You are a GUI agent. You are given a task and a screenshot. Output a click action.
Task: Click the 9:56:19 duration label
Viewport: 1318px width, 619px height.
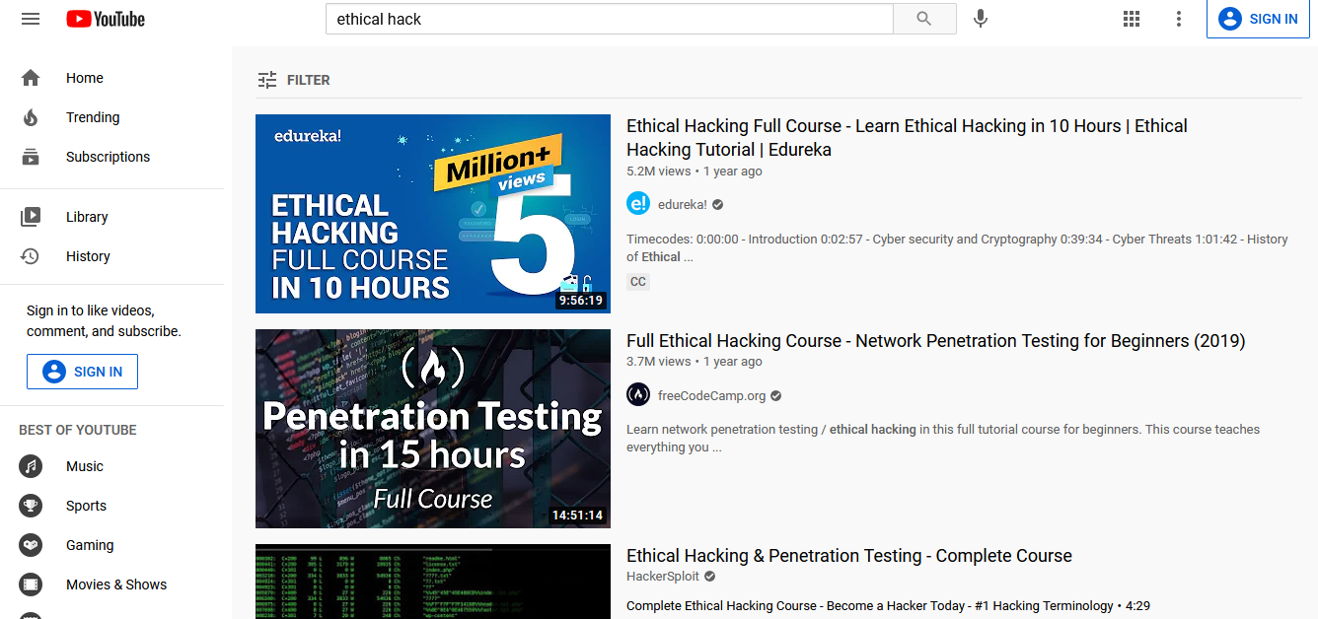[x=581, y=301]
